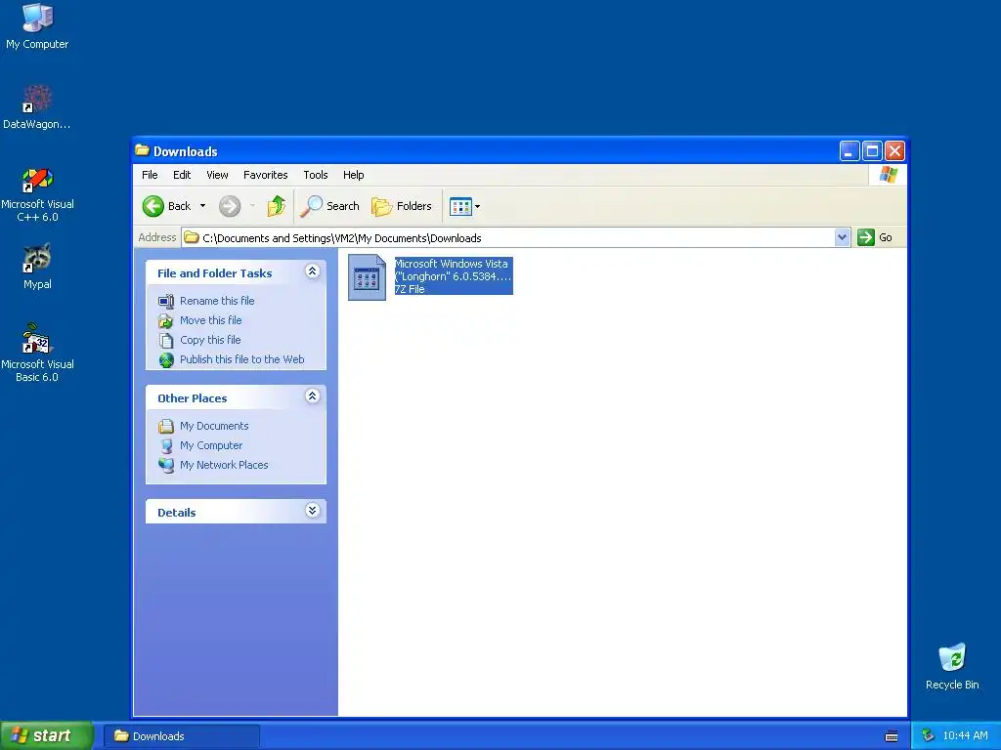Collapse the Other Places panel
The image size is (1001, 750).
(x=312, y=396)
